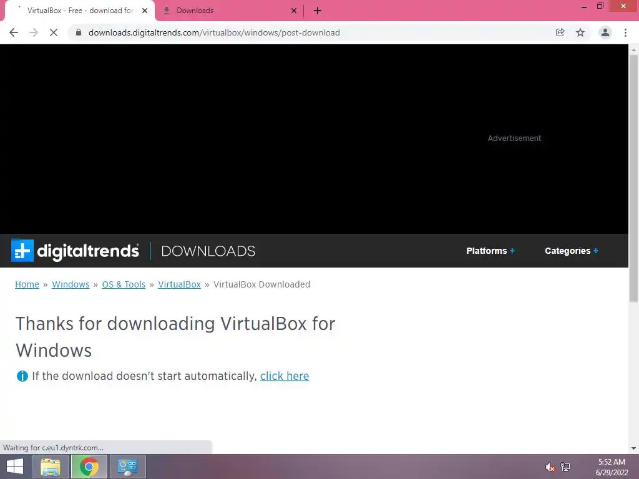Expand the Platforms menu
639x479 pixels.
[x=490, y=251]
